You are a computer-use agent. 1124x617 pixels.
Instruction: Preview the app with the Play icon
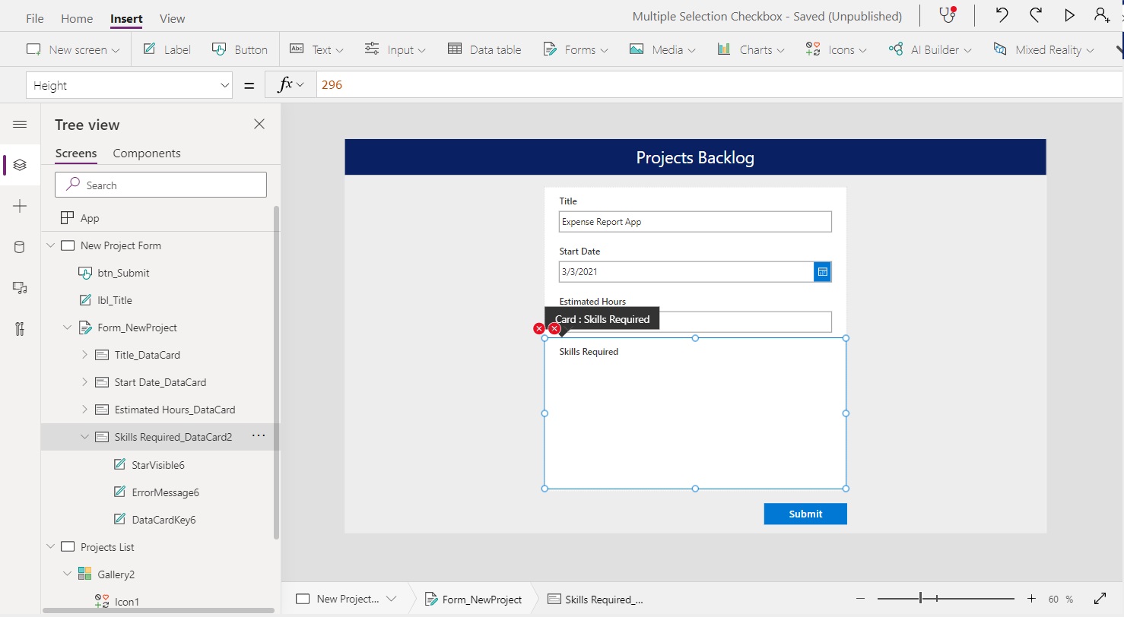1070,14
